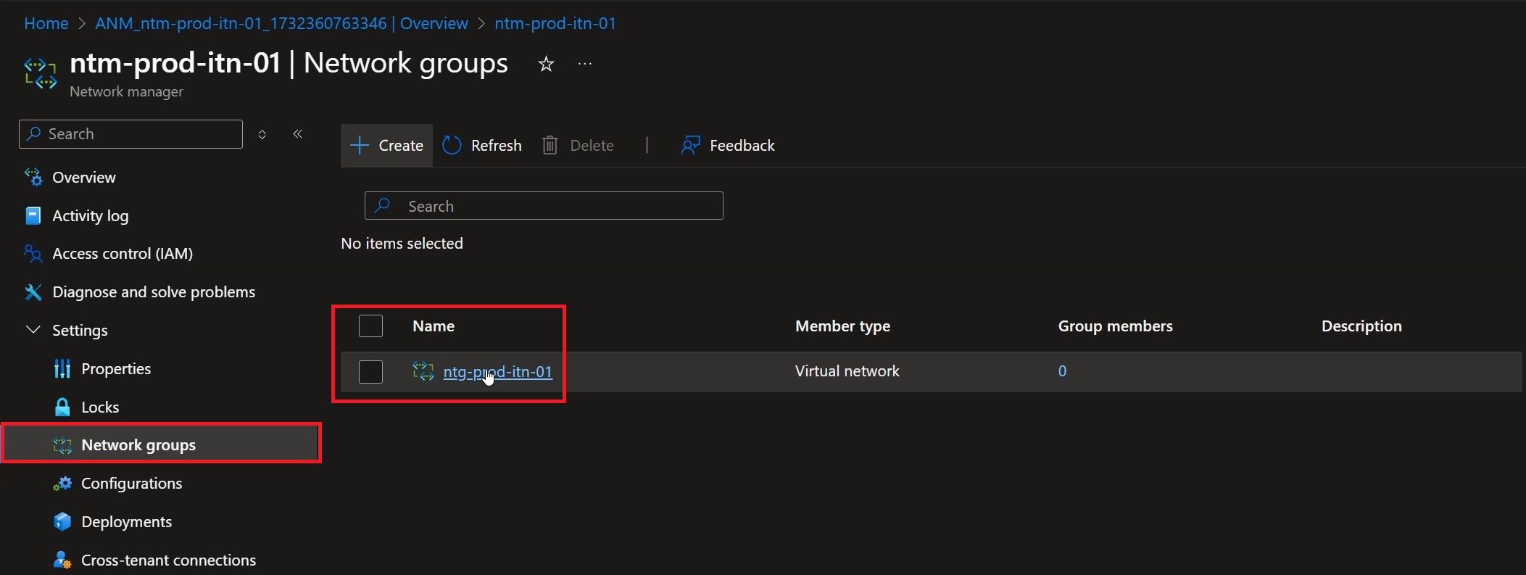Viewport: 1526px width, 575px height.
Task: Click the Refresh circular arrow icon
Action: click(x=452, y=146)
